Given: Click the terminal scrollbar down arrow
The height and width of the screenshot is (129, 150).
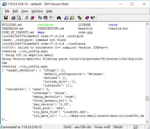Looking at the screenshot, I should 147,122.
